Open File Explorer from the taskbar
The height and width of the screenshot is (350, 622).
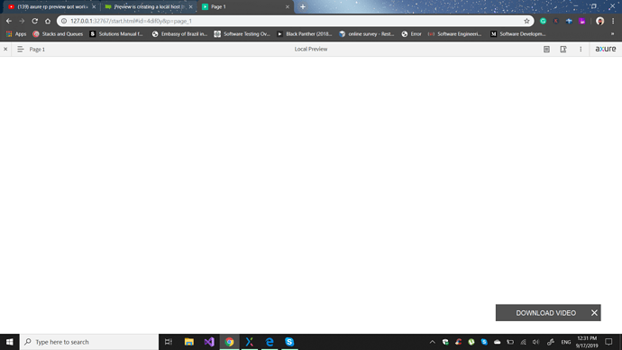[x=188, y=342]
